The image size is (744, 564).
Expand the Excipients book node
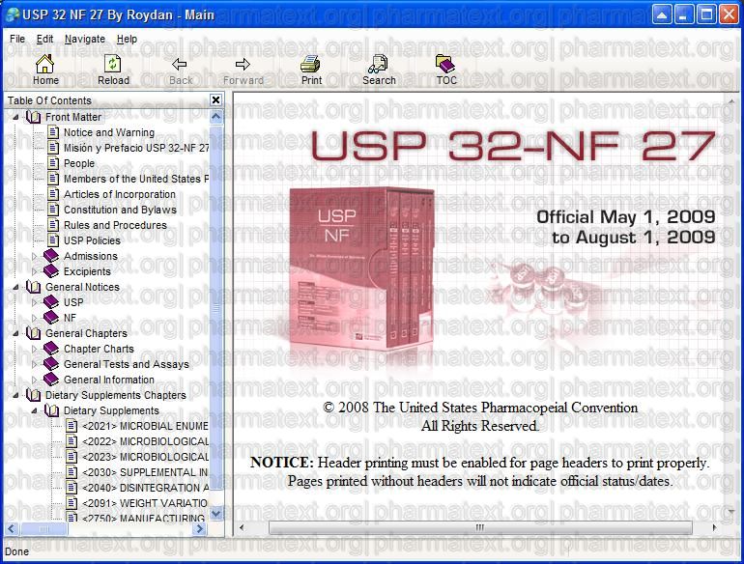click(x=34, y=271)
